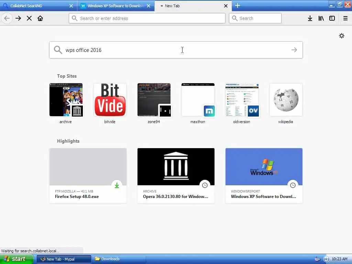Click the system tray device icon

(317, 259)
